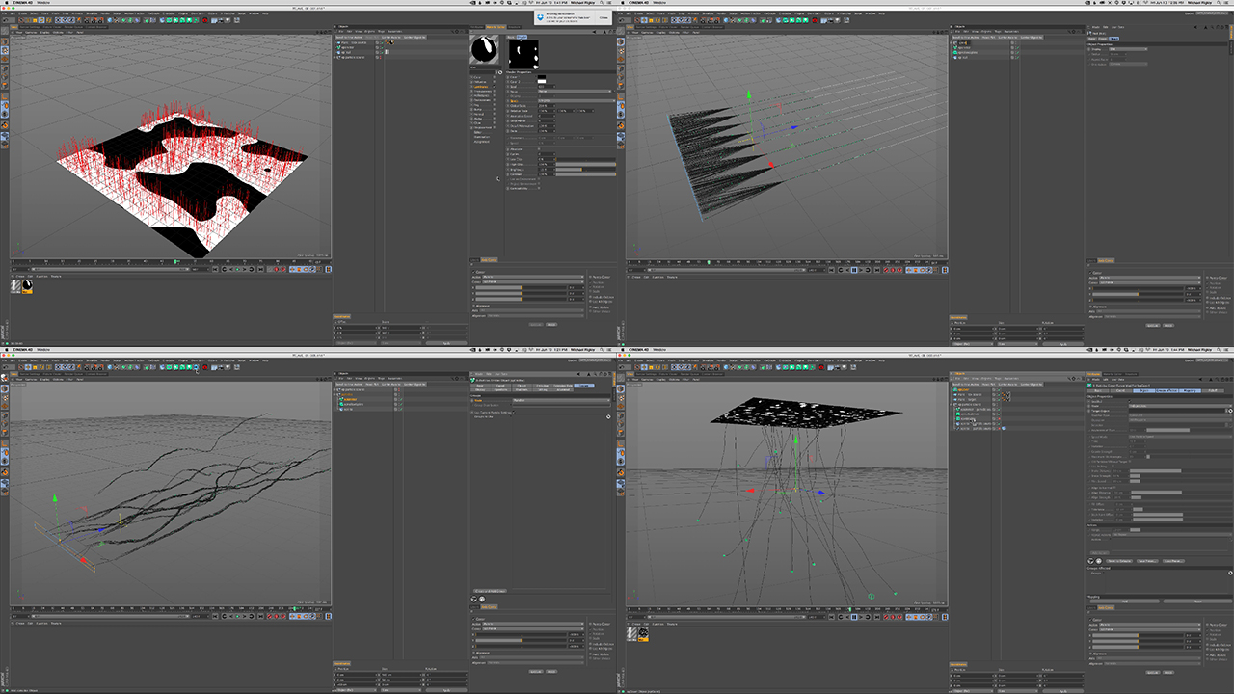Toggle Enabled checkbox in bottom-right Object Properties
The image size is (1234, 694).
pyautogui.click(x=1129, y=401)
